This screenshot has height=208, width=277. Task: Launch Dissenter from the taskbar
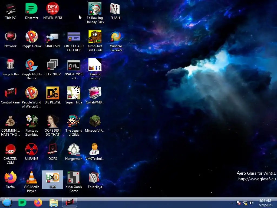click(x=22, y=203)
